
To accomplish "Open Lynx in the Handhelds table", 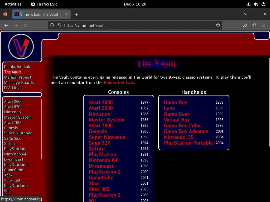I will coord(169,108).
